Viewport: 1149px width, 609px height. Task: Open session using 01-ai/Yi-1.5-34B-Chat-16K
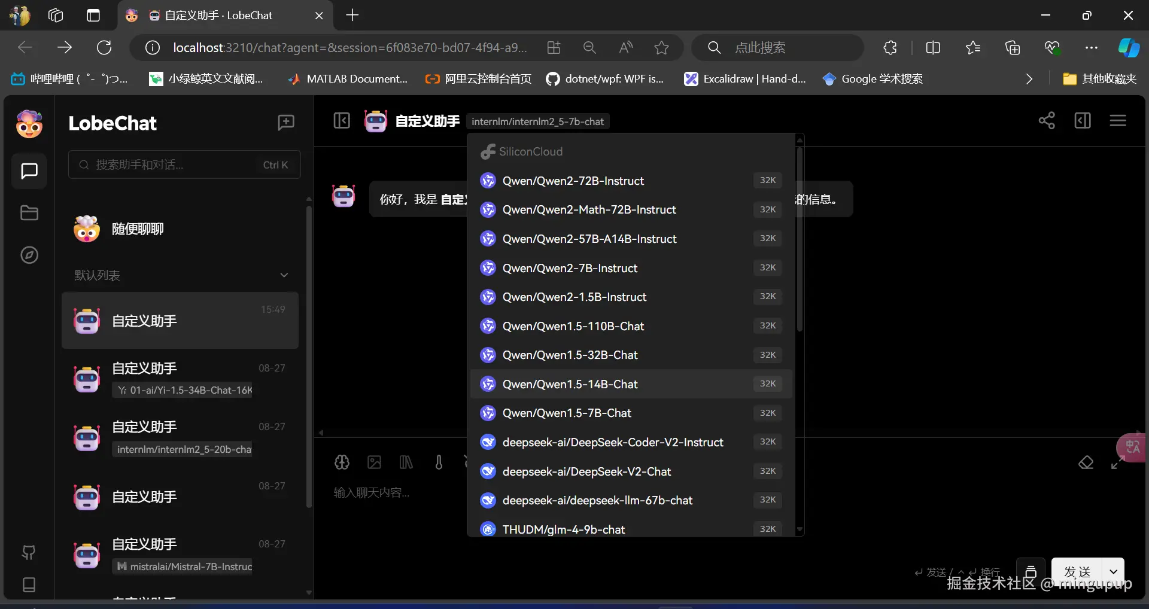(x=180, y=379)
